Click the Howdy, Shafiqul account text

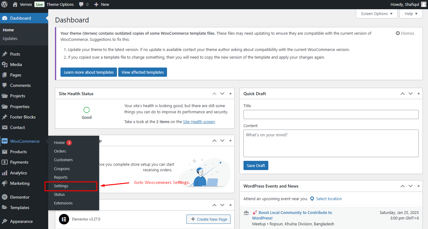(404, 4)
